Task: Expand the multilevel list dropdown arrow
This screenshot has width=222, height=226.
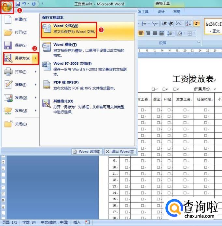Action: tap(158, 23)
